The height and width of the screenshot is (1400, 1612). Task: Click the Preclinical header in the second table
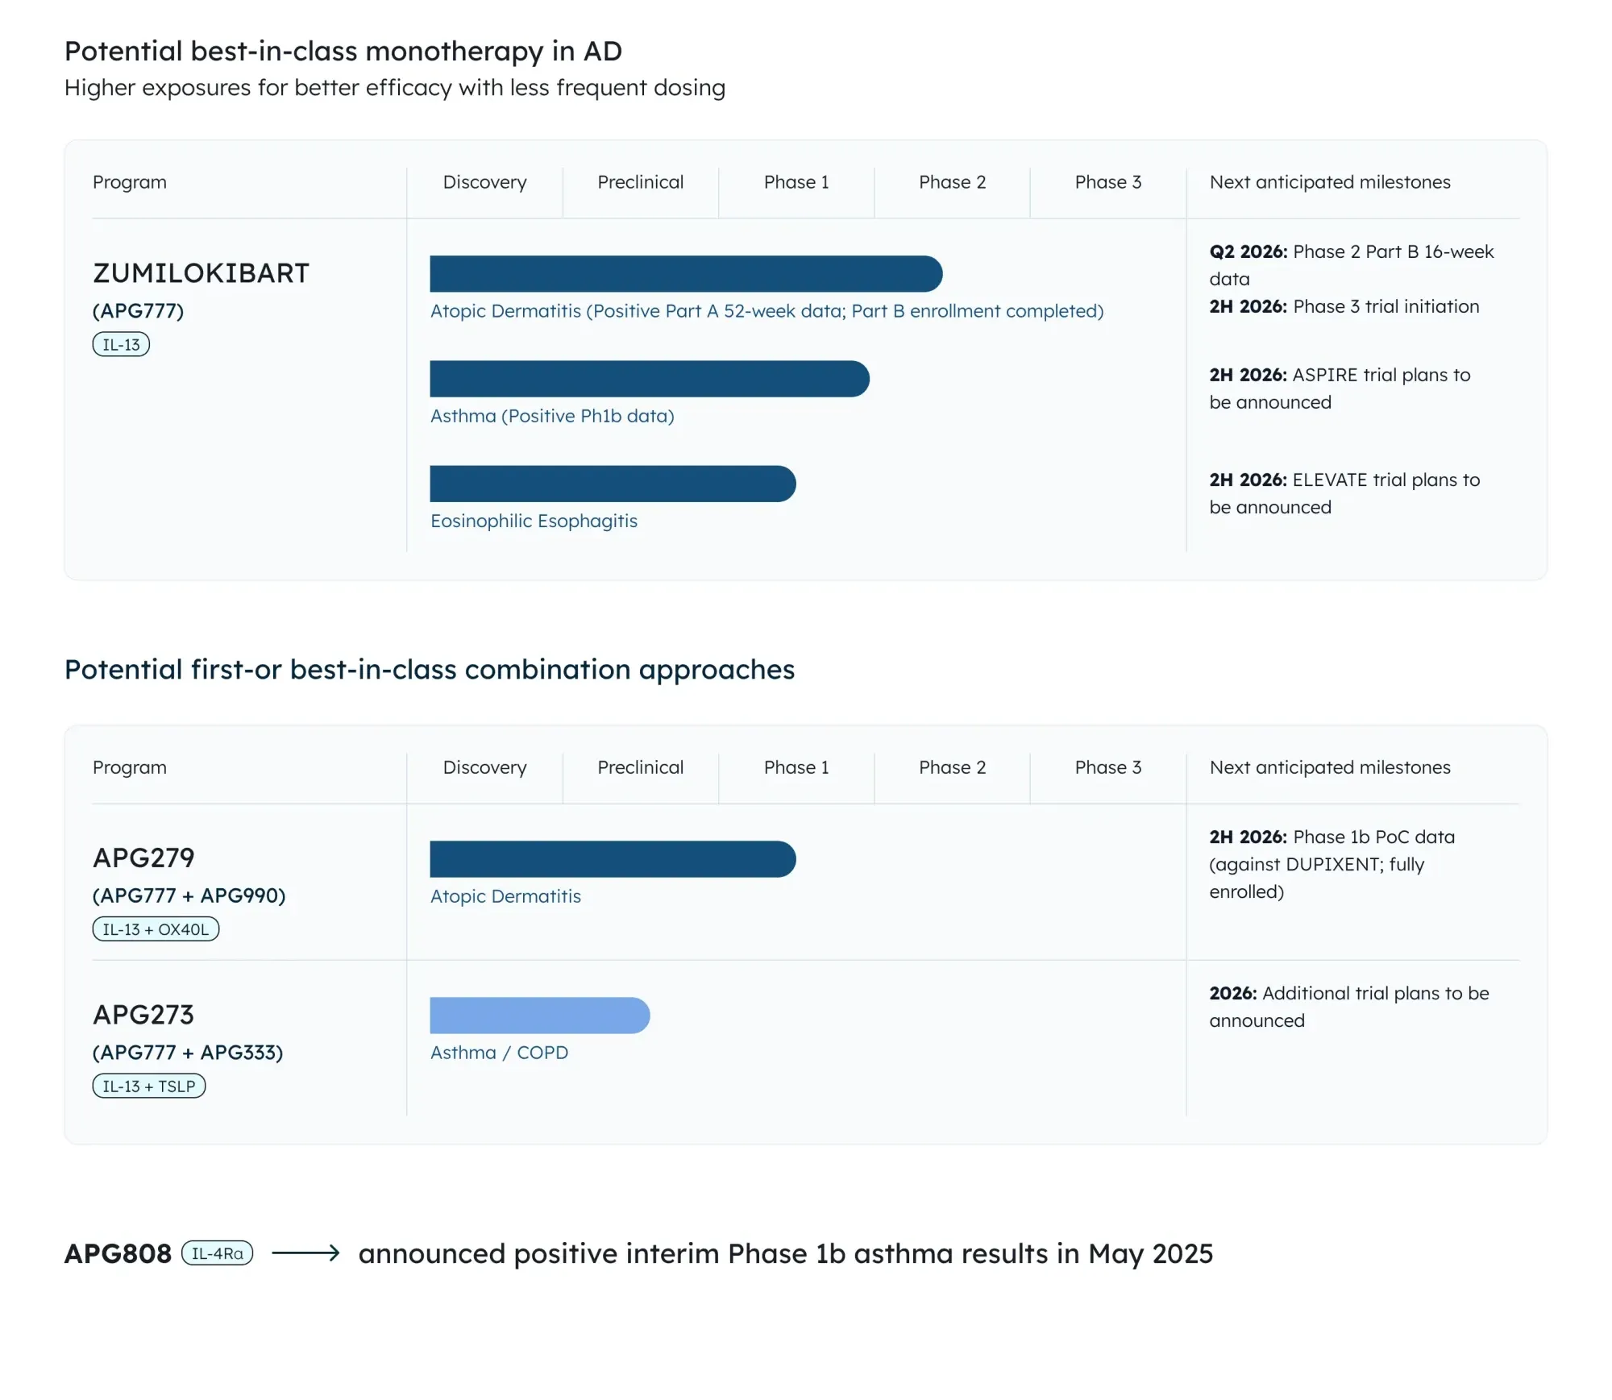tap(640, 767)
